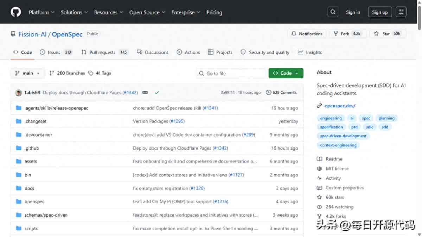Click the folder icon of .changeset
422x237 pixels.
coord(19,121)
